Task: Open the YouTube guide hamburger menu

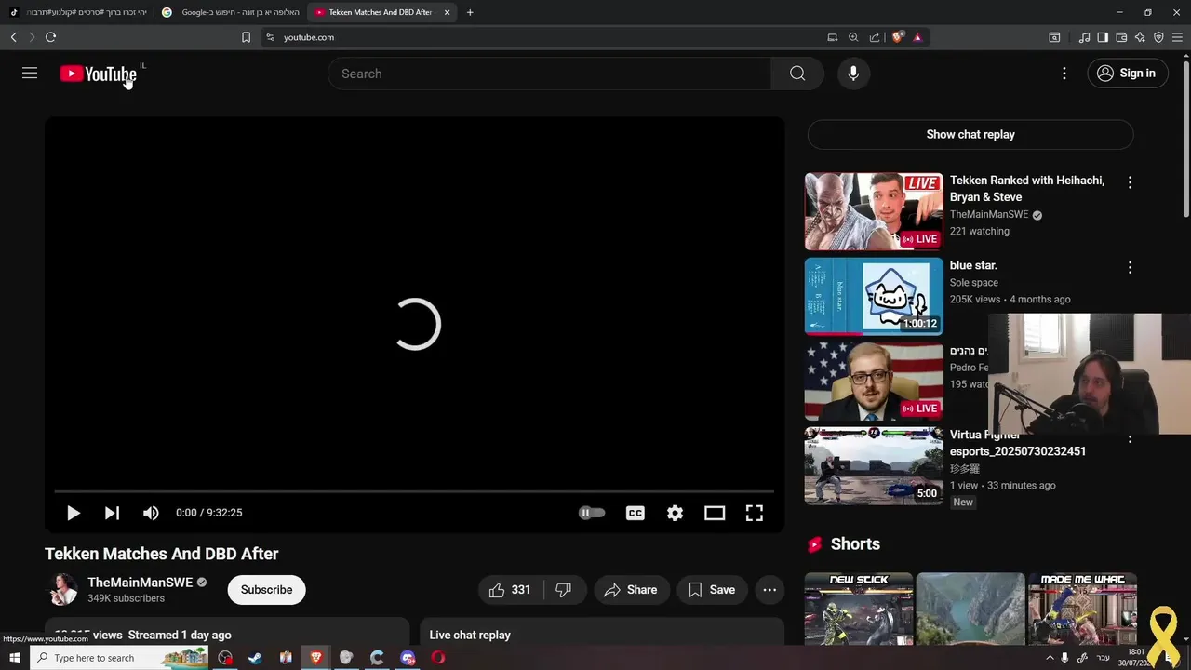Action: tap(30, 74)
